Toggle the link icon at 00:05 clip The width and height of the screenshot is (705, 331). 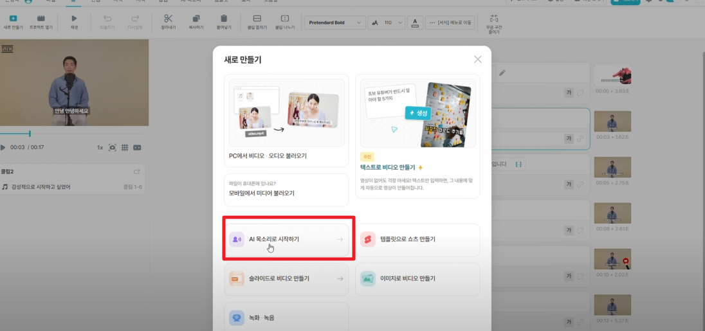pyautogui.click(x=580, y=184)
